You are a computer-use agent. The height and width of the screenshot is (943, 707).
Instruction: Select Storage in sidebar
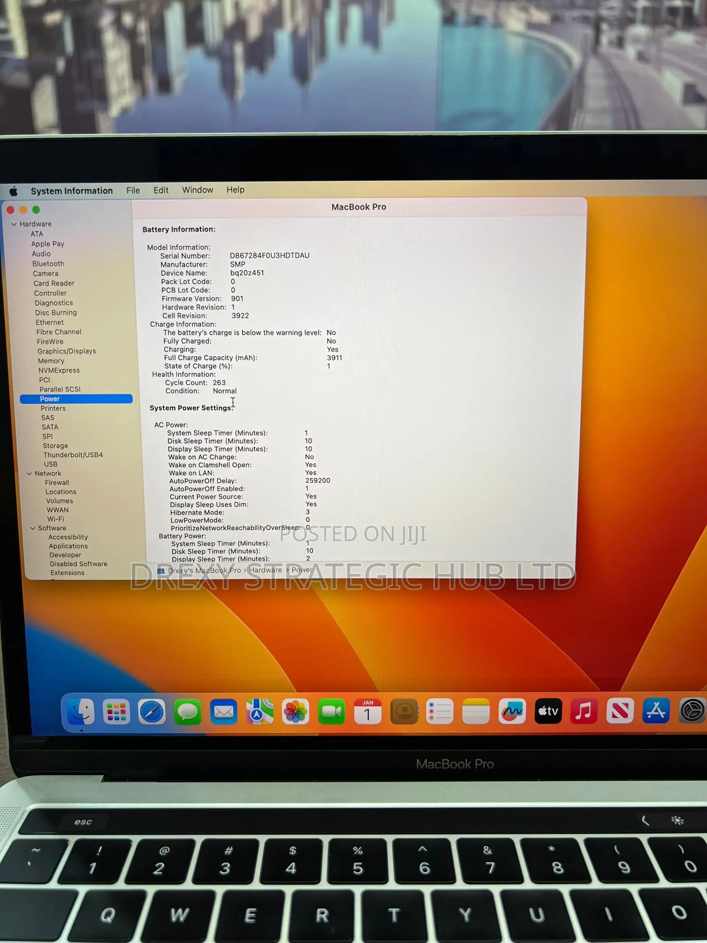pos(55,446)
